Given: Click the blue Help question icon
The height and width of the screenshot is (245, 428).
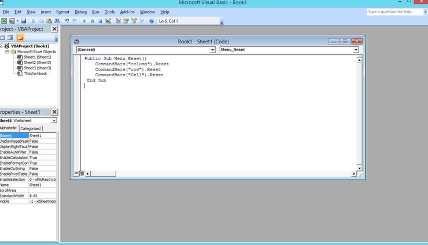Looking at the screenshot, I should (x=152, y=21).
